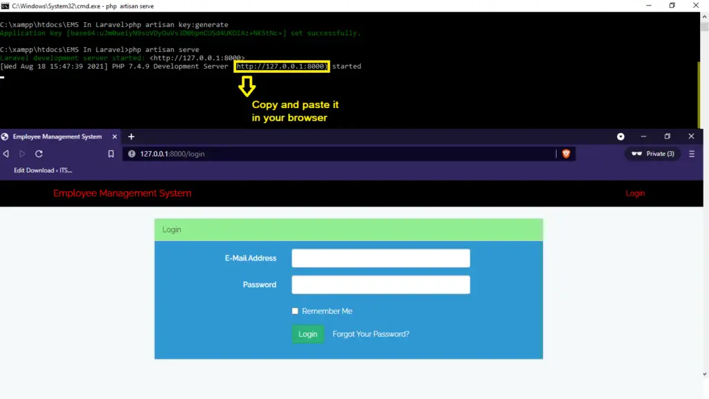
Task: Reload the current page
Action: pyautogui.click(x=39, y=154)
